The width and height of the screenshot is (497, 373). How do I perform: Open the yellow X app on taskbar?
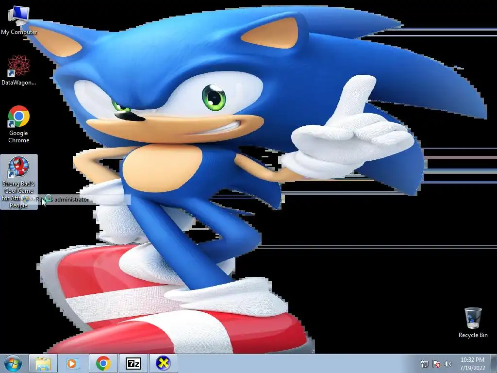pos(163,364)
